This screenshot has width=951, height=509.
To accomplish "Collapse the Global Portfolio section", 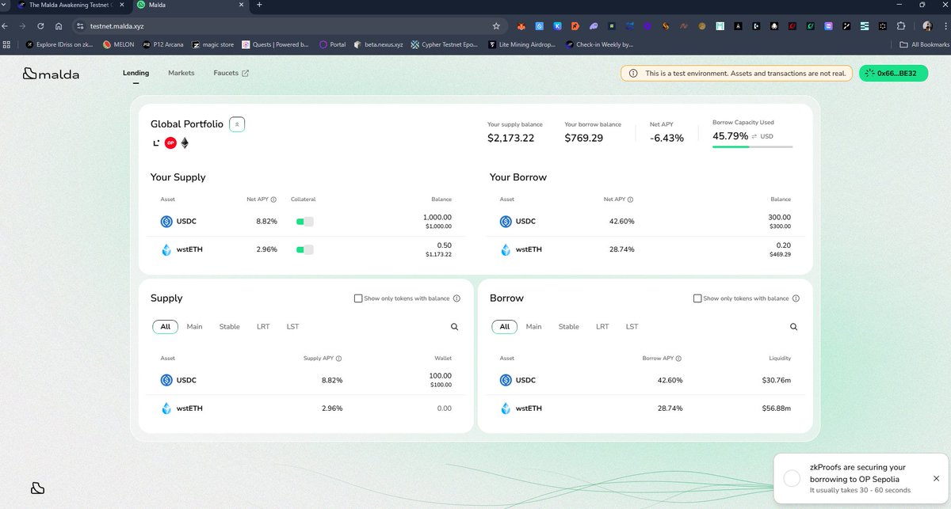I will coord(237,124).
